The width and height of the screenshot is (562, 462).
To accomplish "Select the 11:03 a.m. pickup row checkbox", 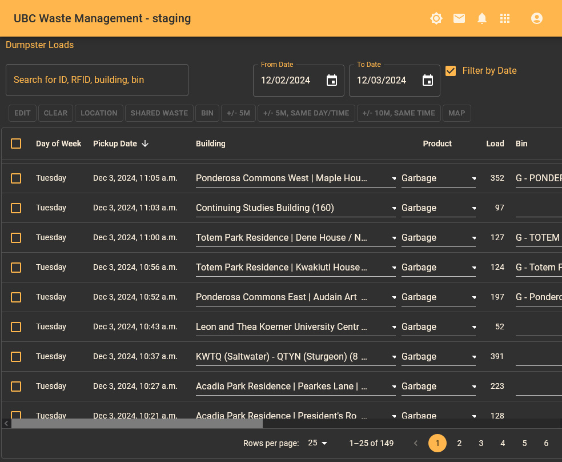I will 16,208.
